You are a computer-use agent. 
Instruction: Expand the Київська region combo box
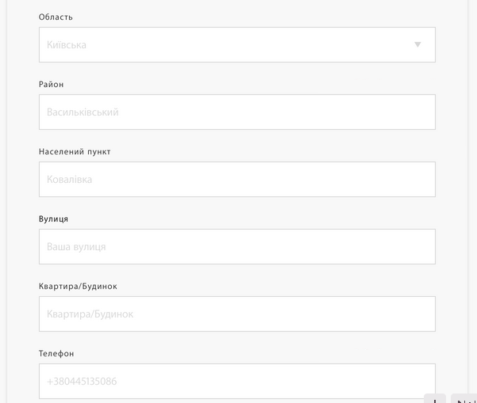237,45
